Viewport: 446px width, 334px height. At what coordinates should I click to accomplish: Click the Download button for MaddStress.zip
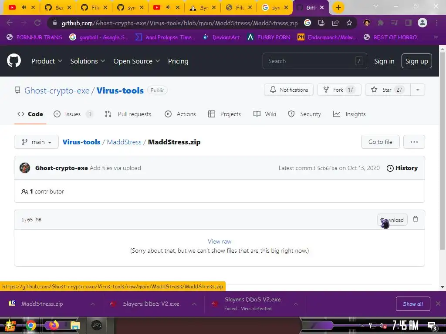(x=392, y=220)
